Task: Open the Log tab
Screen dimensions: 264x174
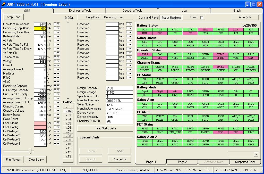Action: pos(184,11)
